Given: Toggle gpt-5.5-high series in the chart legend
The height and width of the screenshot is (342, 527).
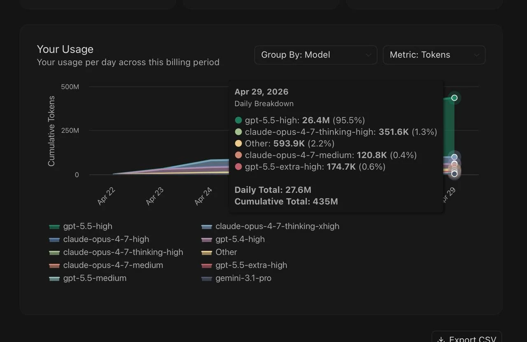Looking at the screenshot, I should coord(80,226).
